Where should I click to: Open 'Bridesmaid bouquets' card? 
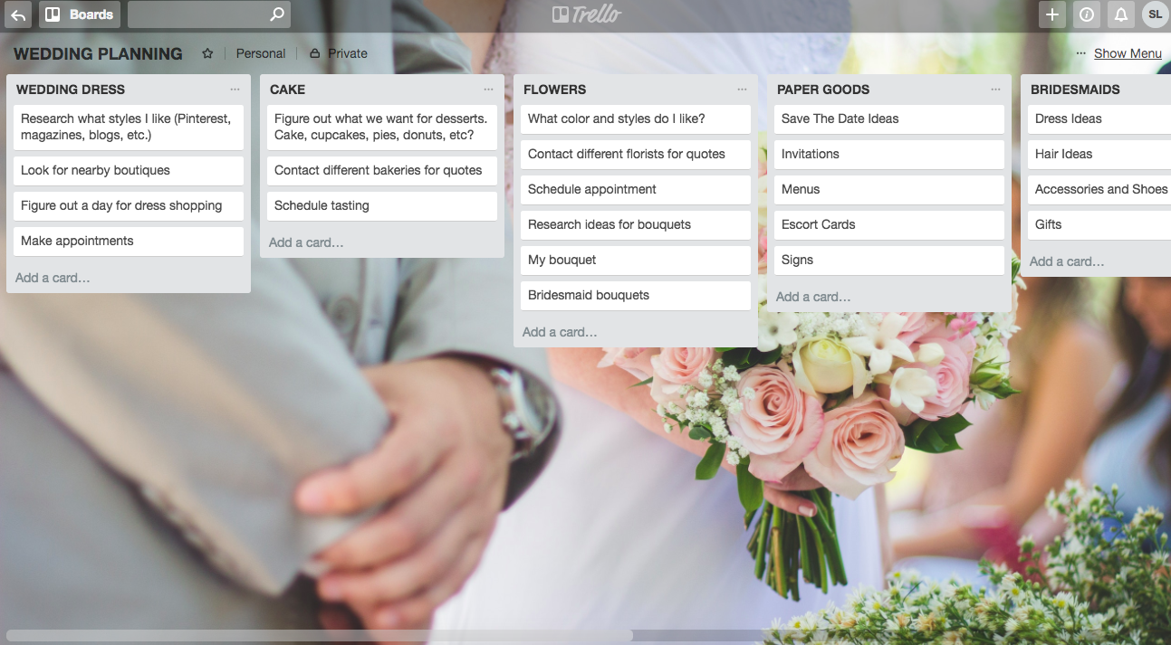click(636, 295)
